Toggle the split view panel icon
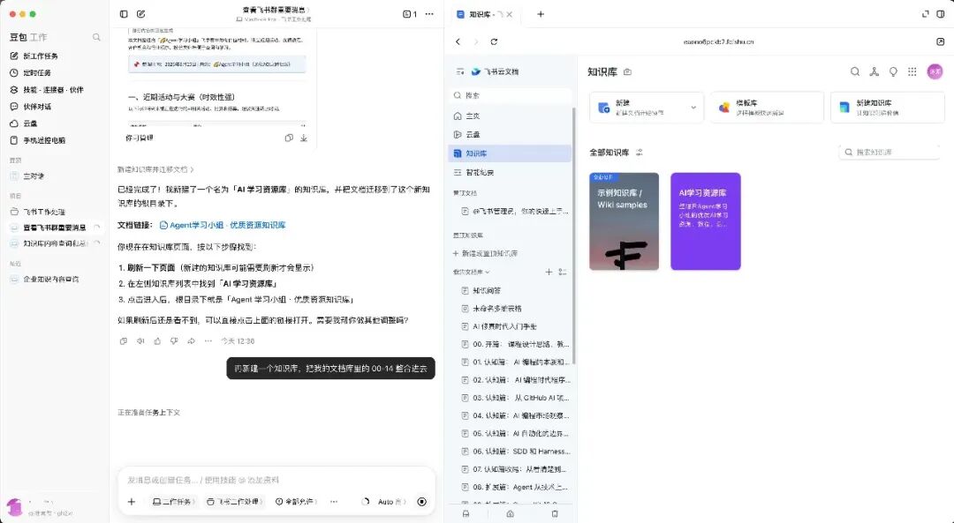Screen dimensions: 954x523 pos(942,14)
